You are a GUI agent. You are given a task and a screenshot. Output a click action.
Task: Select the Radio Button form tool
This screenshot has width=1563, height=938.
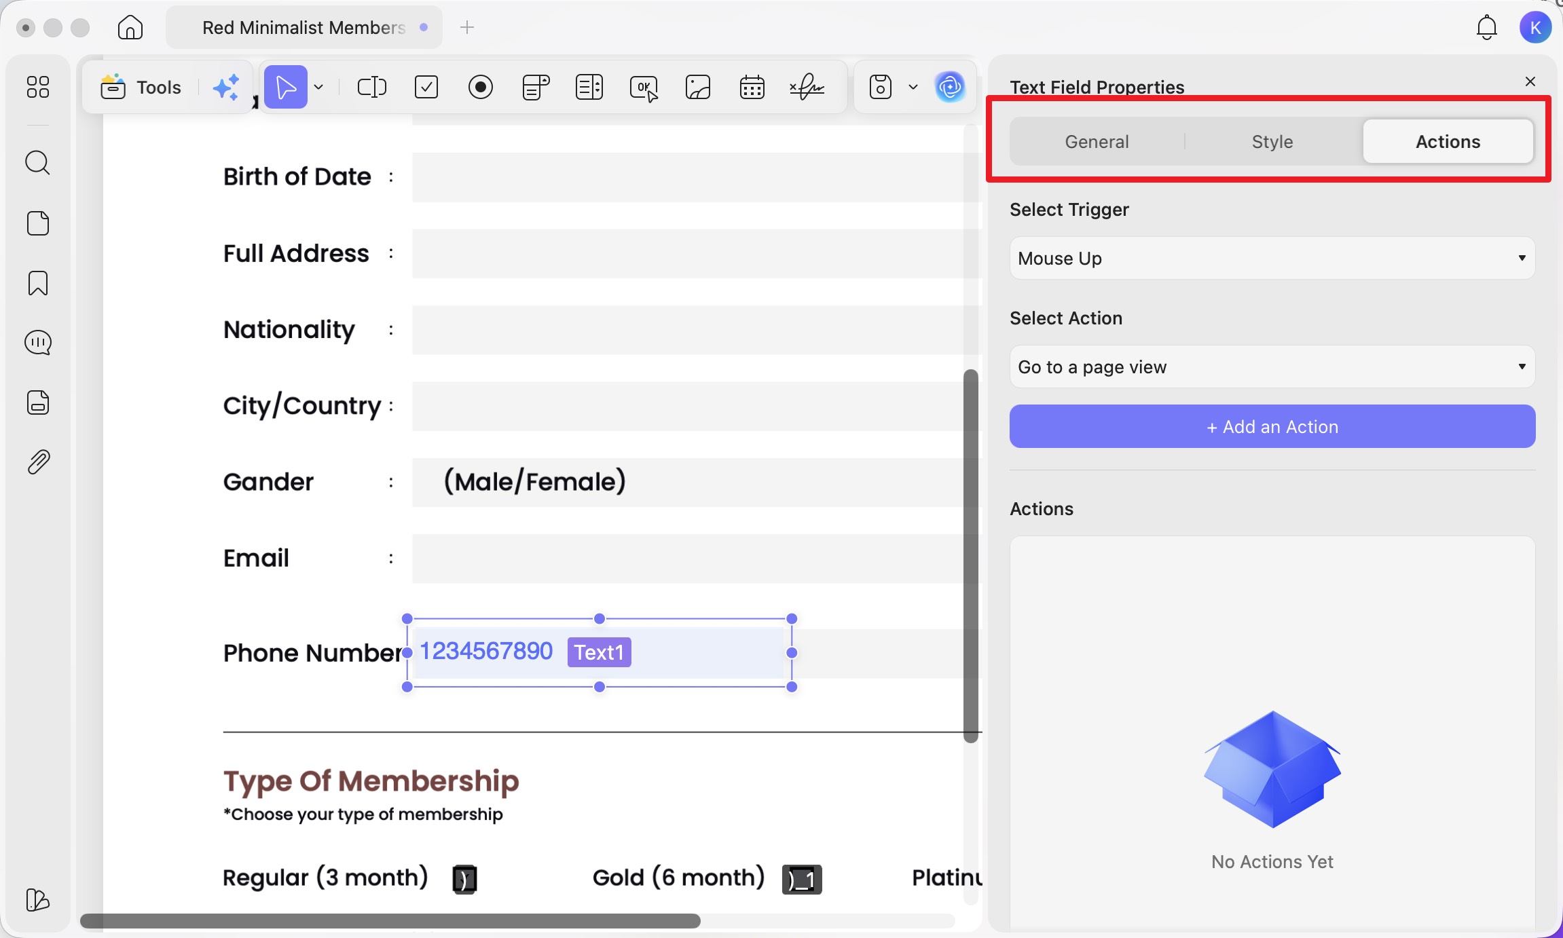(481, 87)
